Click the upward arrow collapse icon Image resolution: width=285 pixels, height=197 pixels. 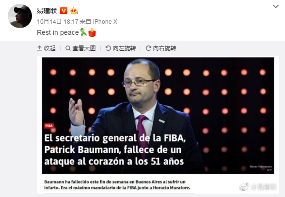click(39, 48)
